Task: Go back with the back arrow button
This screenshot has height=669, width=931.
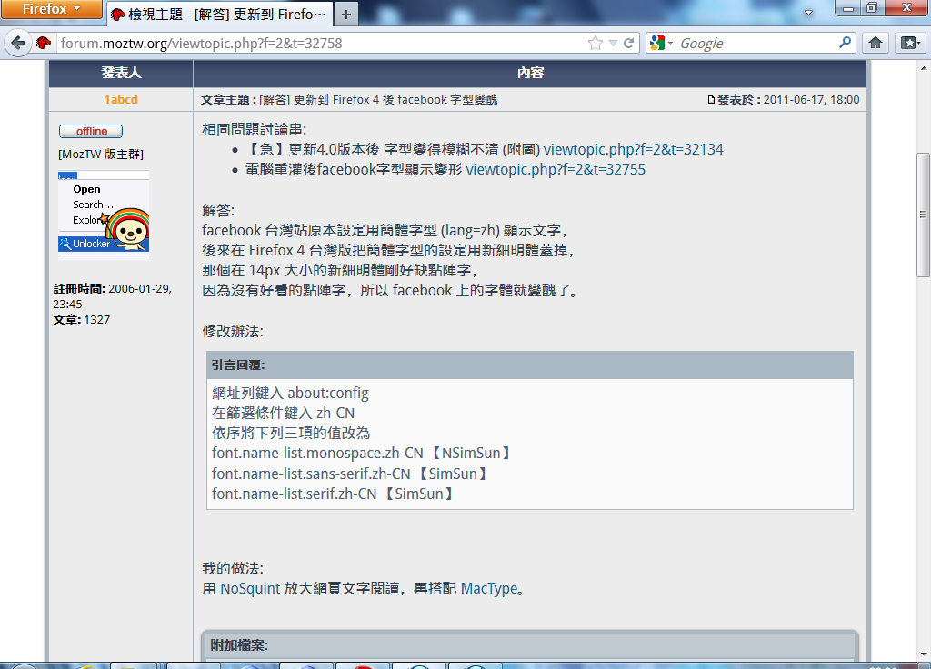Action: [18, 44]
